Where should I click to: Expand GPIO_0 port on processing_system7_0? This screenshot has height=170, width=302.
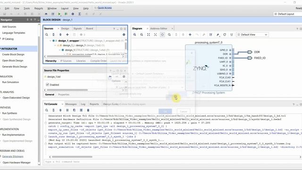pos(230,50)
